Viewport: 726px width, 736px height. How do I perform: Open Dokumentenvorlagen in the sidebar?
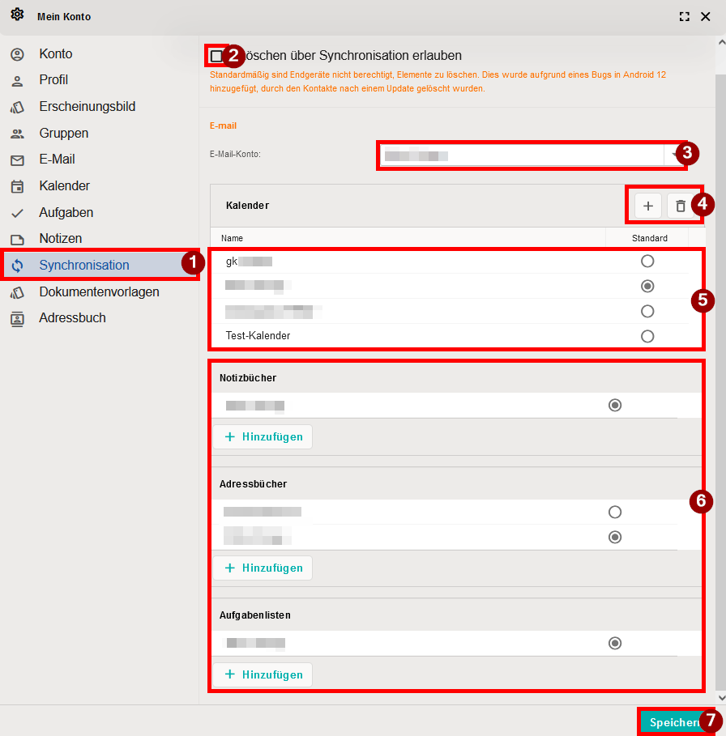tap(99, 291)
